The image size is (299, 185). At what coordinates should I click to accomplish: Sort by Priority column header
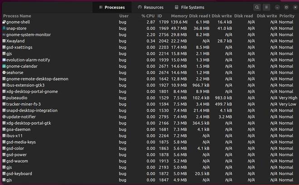[287, 16]
